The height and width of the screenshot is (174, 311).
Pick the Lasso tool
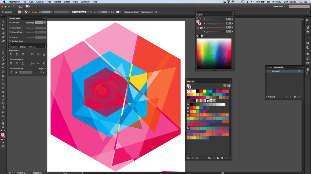pos(3,33)
